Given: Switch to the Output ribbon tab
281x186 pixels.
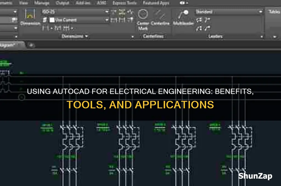Looking at the screenshot, I should click(x=63, y=3).
